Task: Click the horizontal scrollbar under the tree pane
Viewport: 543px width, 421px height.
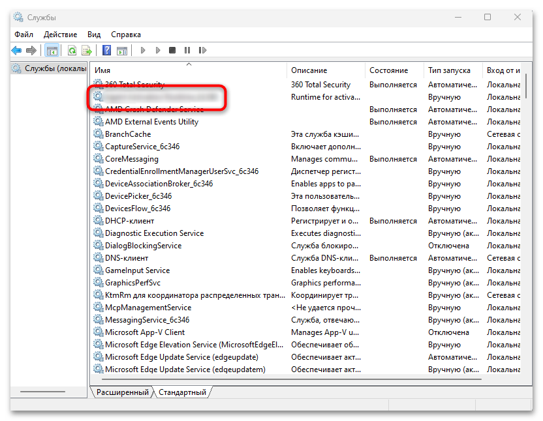Action: [42, 392]
